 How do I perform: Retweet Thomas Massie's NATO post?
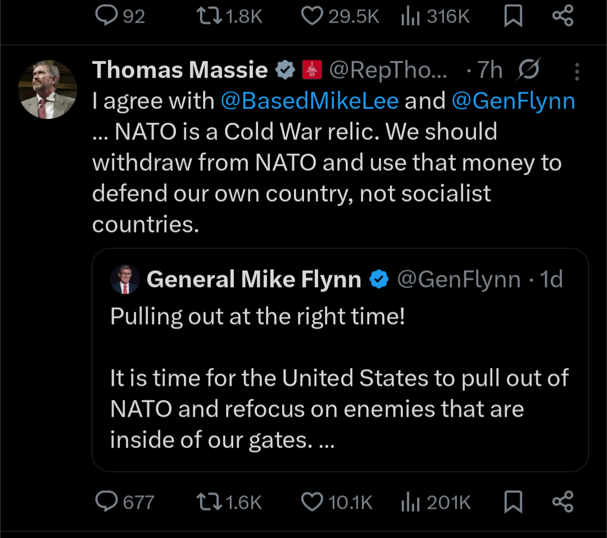tap(209, 501)
